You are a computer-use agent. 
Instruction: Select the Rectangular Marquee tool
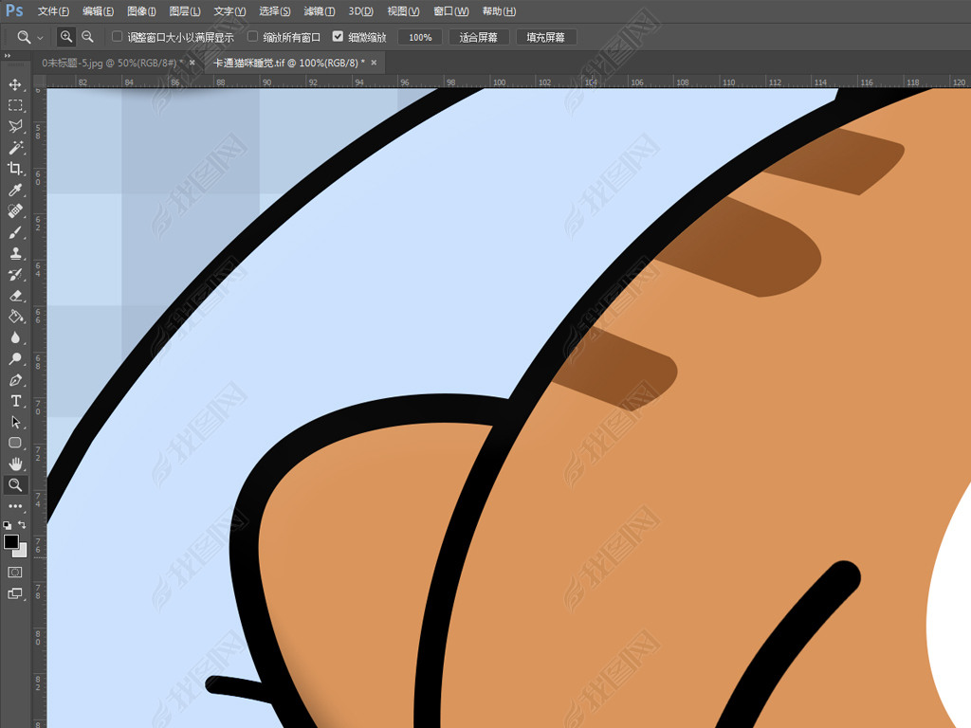point(15,105)
